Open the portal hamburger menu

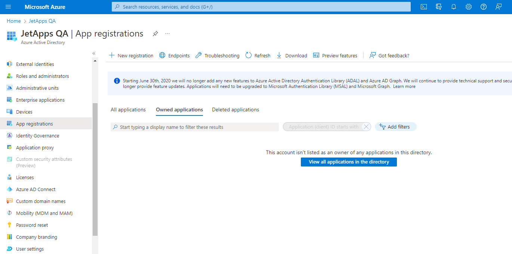point(9,7)
